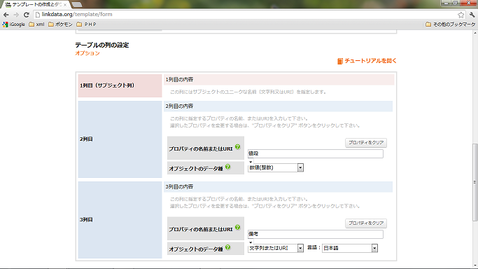Click the page vertical scrollbar thumb
This screenshot has width=478, height=269.
(x=475, y=182)
